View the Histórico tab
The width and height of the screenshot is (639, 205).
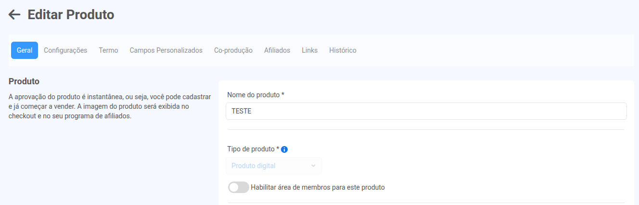click(x=343, y=50)
